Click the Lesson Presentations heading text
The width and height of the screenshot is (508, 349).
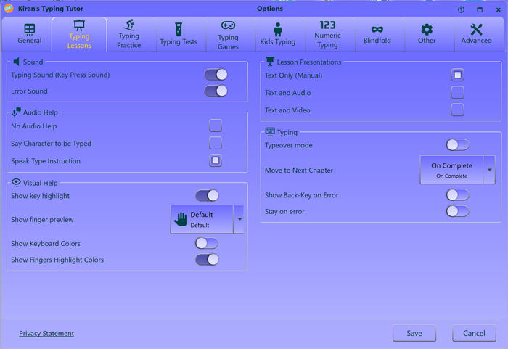[309, 62]
